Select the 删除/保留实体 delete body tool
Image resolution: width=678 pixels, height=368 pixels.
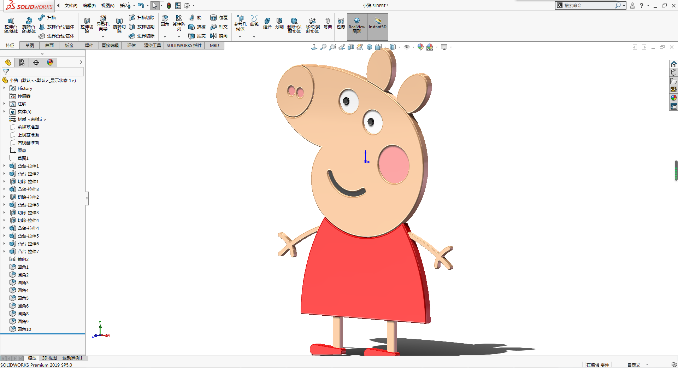point(294,25)
